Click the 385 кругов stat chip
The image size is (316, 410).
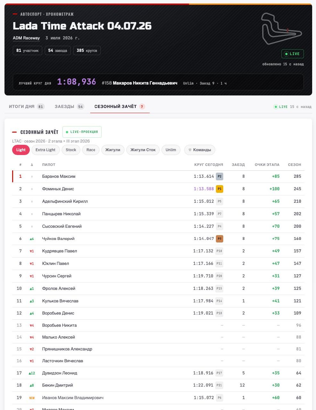coord(87,51)
